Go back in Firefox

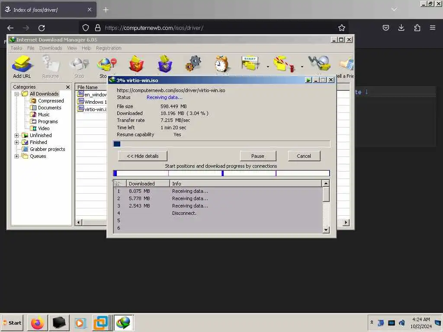pyautogui.click(x=10, y=28)
